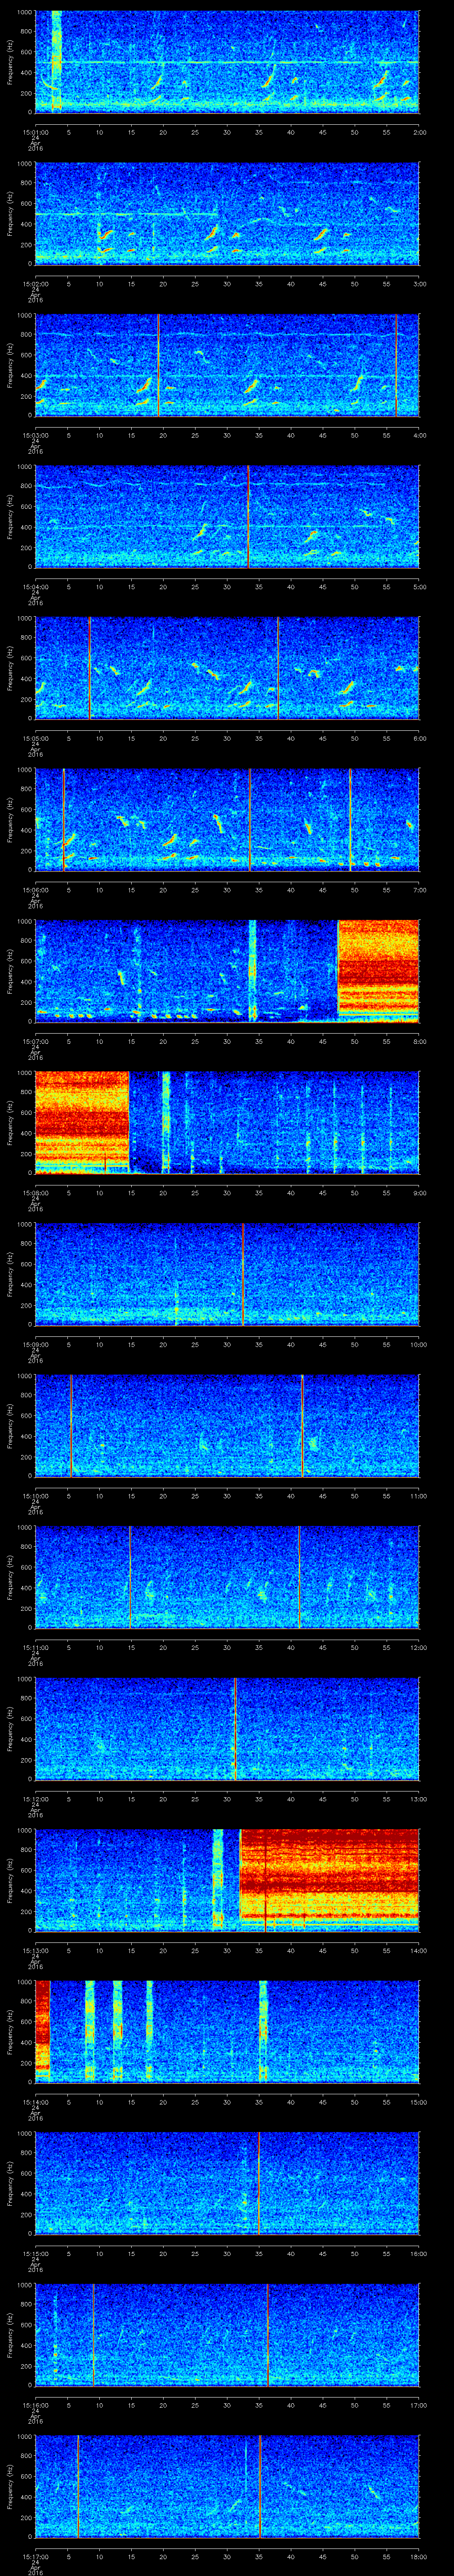Image resolution: width=454 pixels, height=2576 pixels.
Task: Click the large red noise band in 15:13:00 panel
Action: 329,1880
